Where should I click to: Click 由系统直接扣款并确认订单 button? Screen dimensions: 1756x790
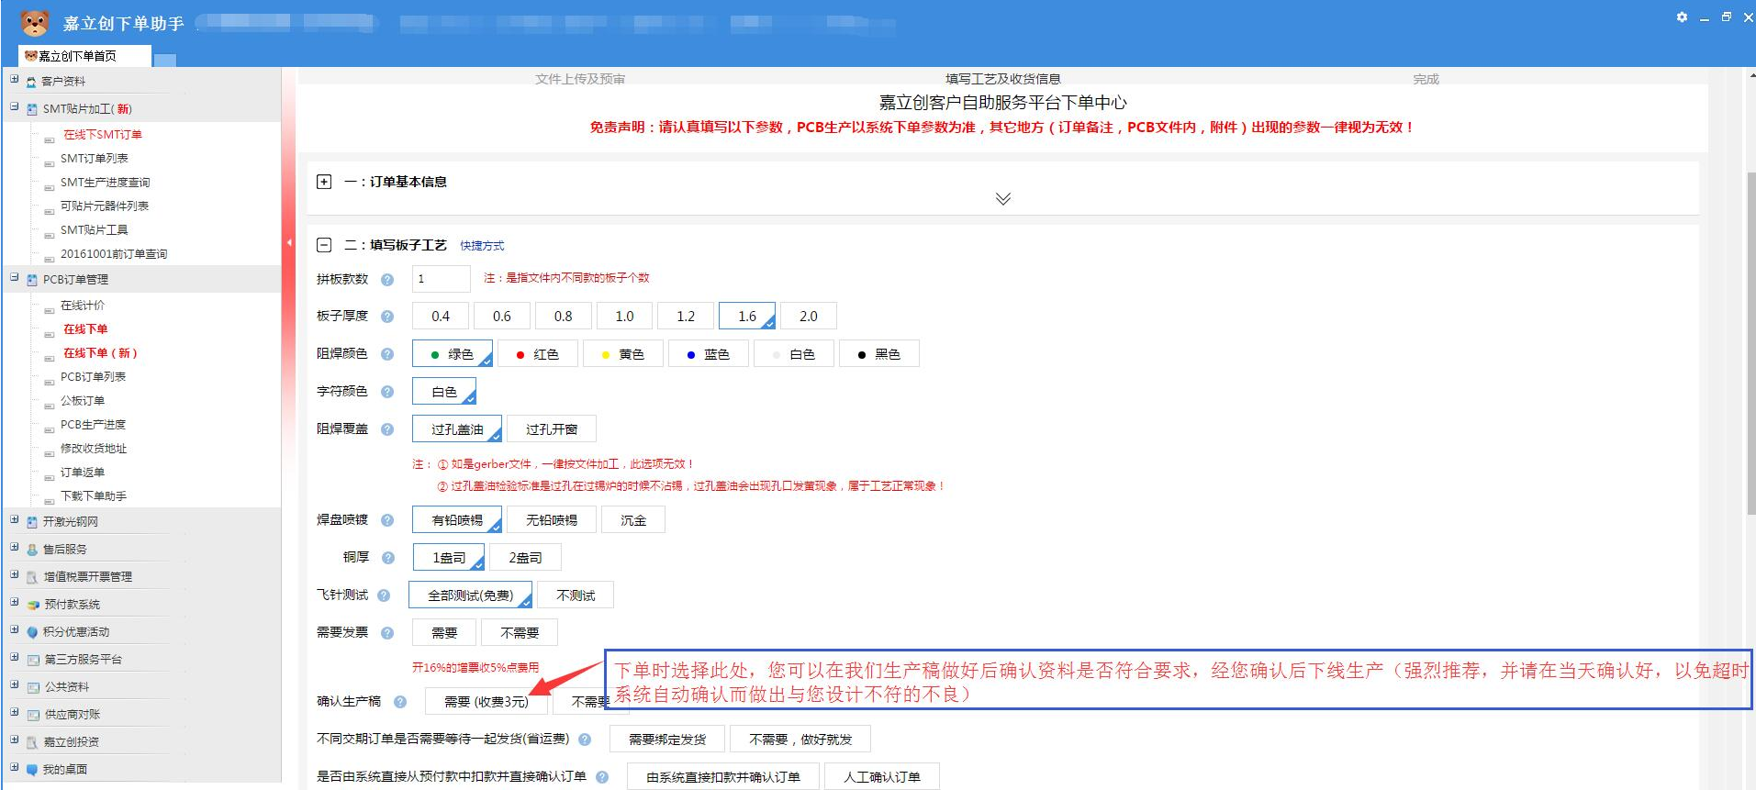pos(723,777)
